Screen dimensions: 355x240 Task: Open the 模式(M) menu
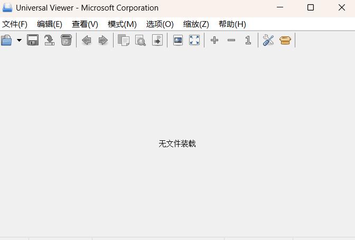pos(122,24)
